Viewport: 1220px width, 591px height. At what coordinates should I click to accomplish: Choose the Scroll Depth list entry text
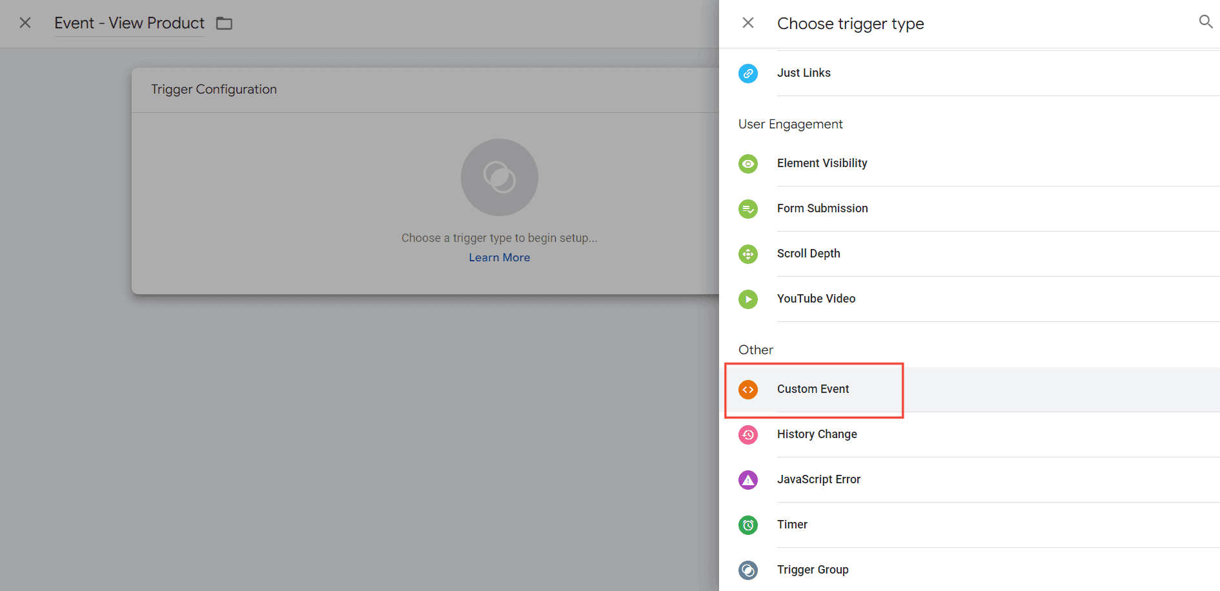[x=808, y=254]
